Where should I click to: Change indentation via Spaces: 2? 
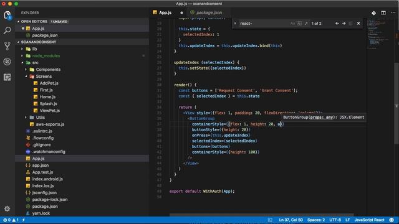316,220
